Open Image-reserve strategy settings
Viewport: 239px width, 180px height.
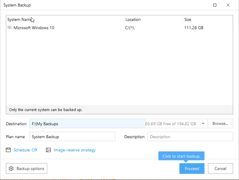(x=75, y=150)
